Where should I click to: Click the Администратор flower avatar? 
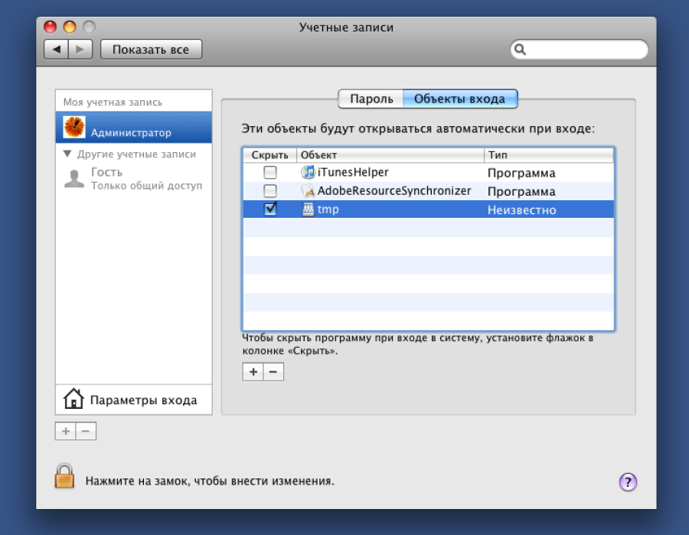(x=74, y=127)
